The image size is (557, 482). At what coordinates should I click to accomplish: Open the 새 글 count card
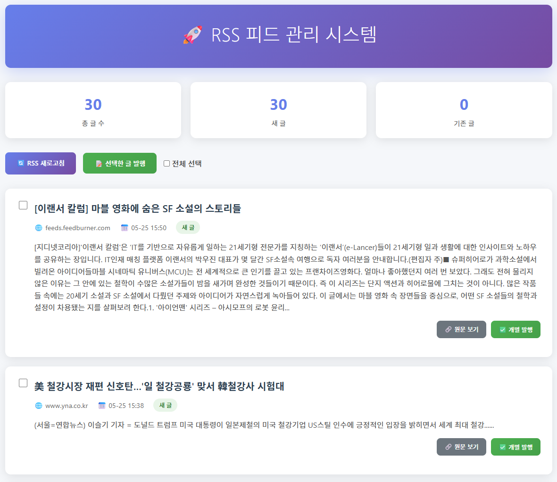click(278, 110)
